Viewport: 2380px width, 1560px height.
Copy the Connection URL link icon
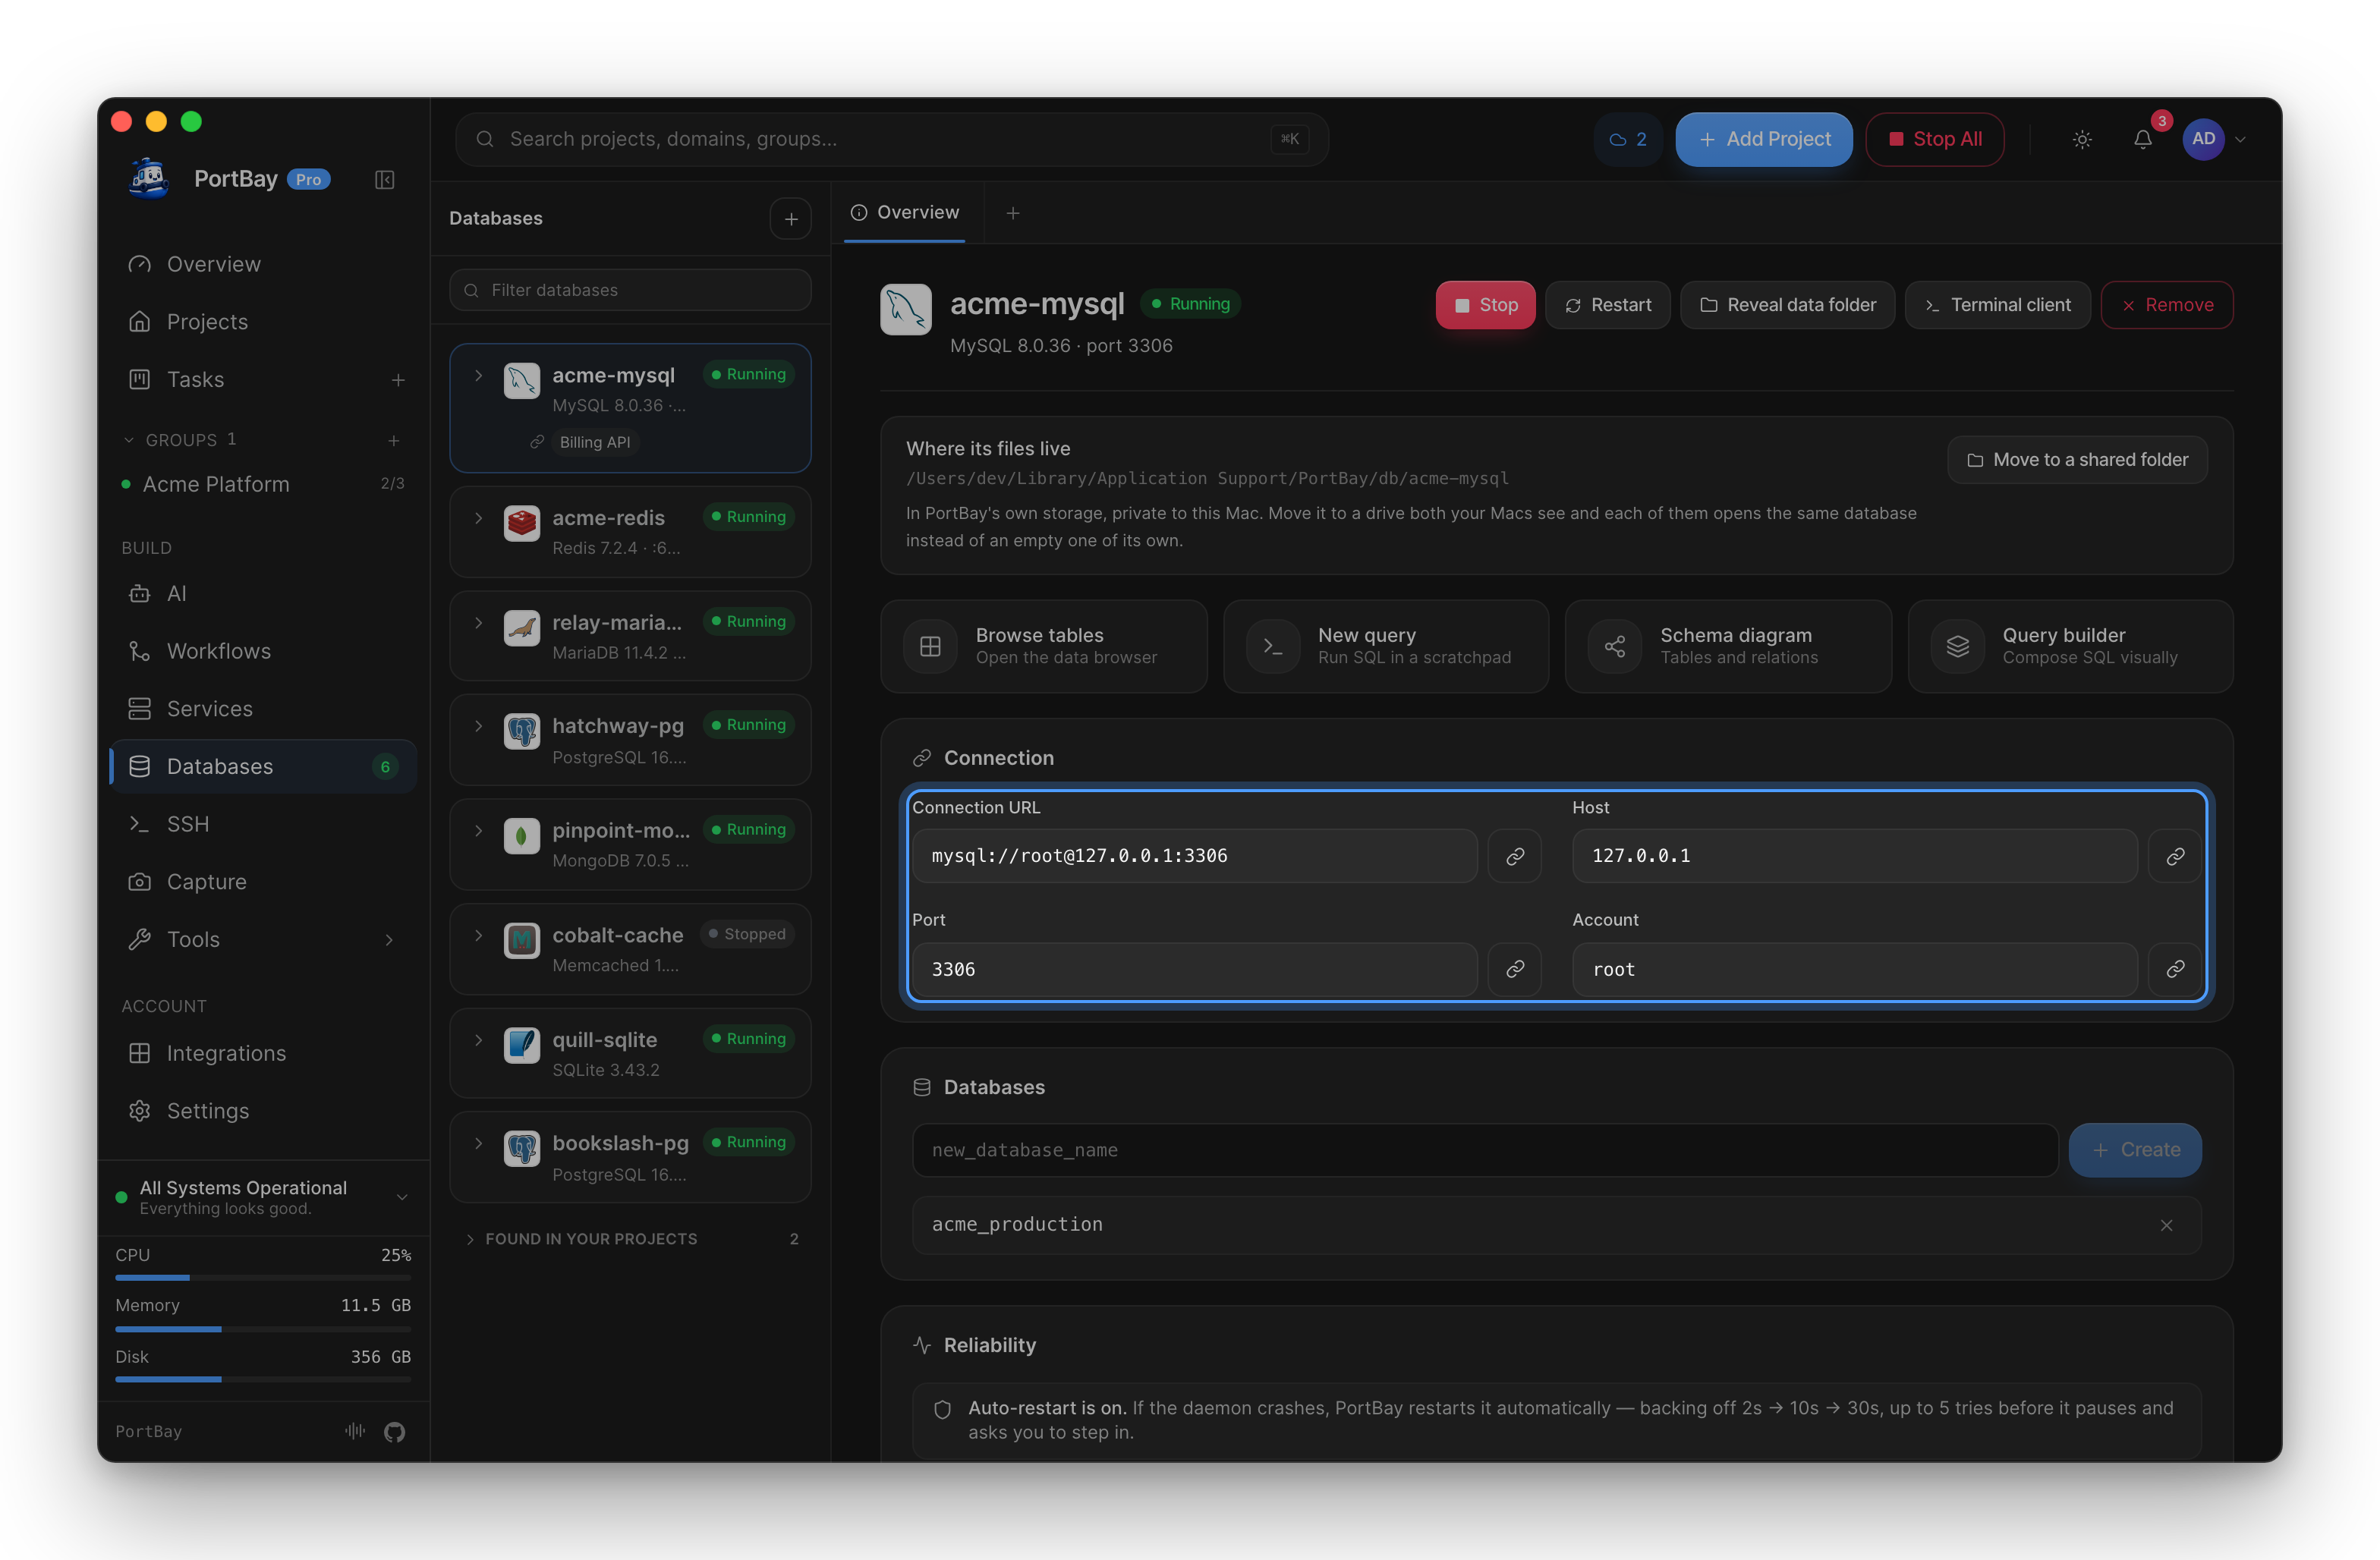tap(1515, 856)
